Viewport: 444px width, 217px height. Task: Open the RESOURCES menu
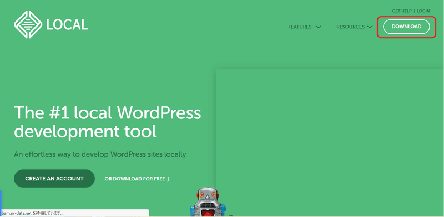click(x=350, y=27)
